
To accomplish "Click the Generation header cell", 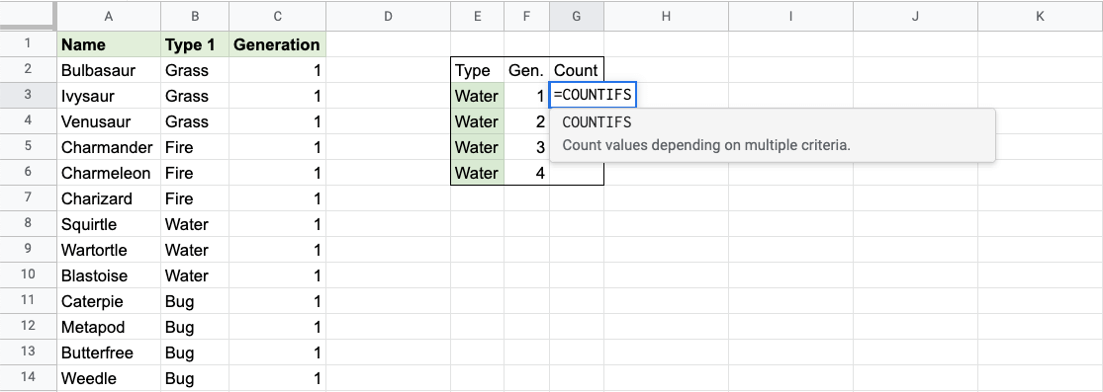I will (x=277, y=44).
